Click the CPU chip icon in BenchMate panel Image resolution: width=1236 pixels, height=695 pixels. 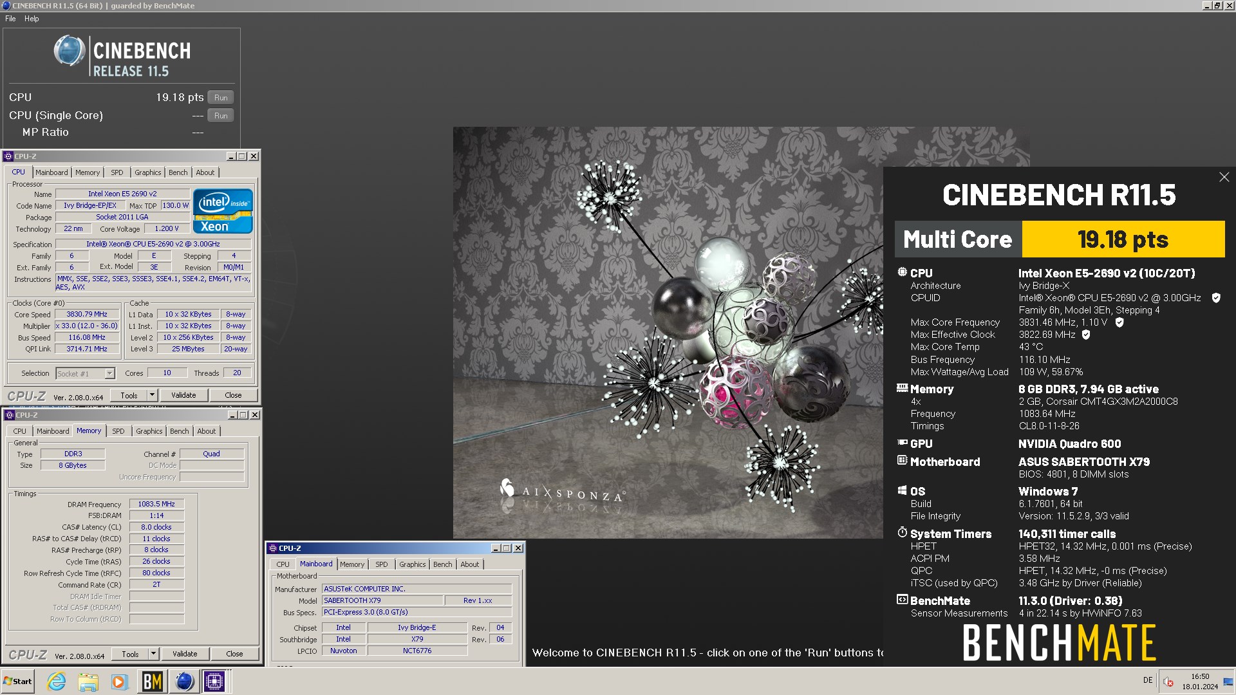pyautogui.click(x=902, y=272)
